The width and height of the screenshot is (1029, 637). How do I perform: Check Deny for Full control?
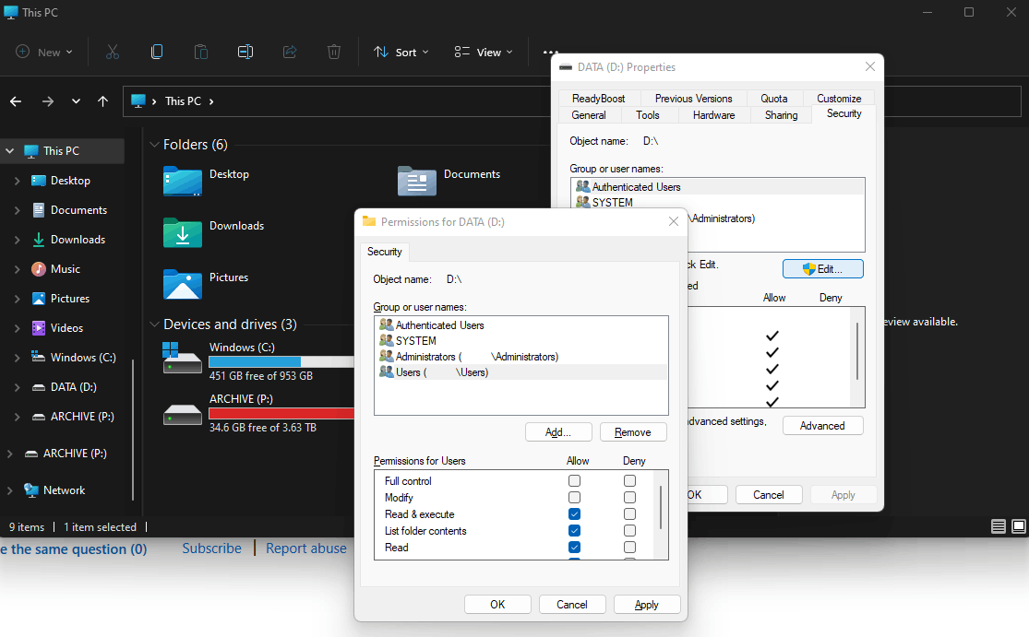tap(629, 481)
